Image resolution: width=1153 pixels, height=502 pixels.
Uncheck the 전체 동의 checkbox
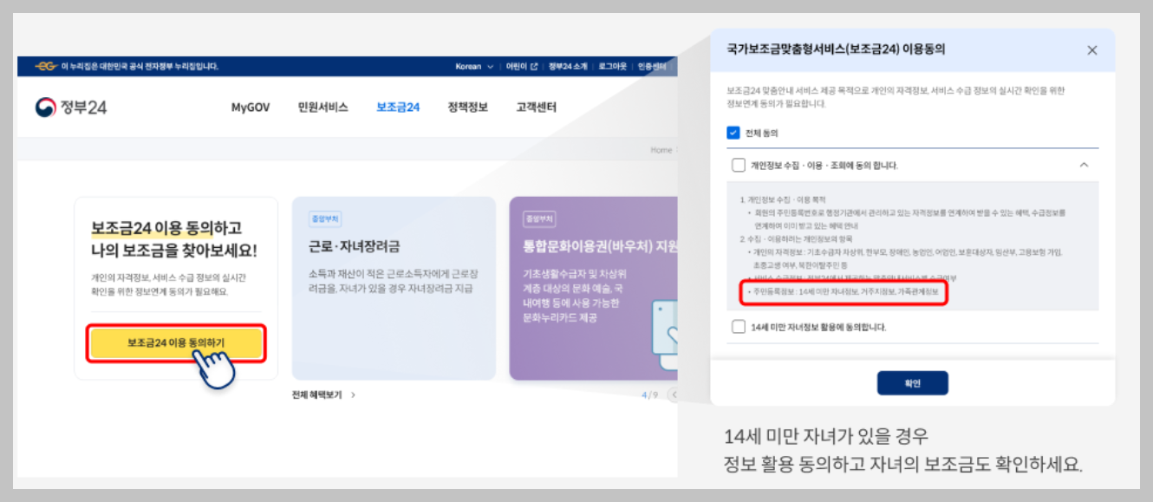coord(733,134)
